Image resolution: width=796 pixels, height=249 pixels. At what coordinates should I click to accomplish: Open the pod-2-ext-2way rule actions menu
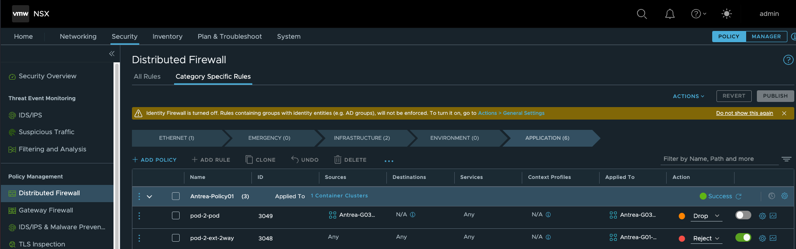pos(139,238)
